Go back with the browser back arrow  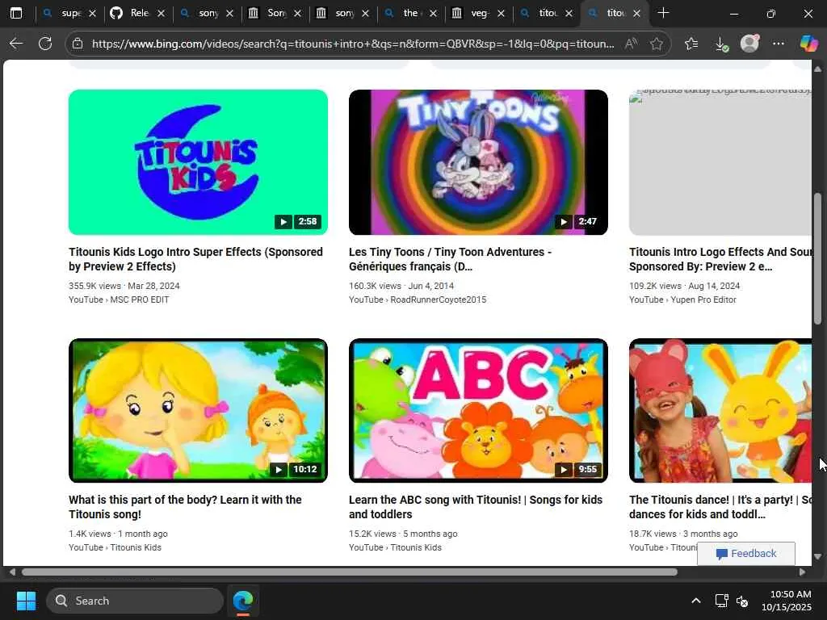pyautogui.click(x=16, y=44)
